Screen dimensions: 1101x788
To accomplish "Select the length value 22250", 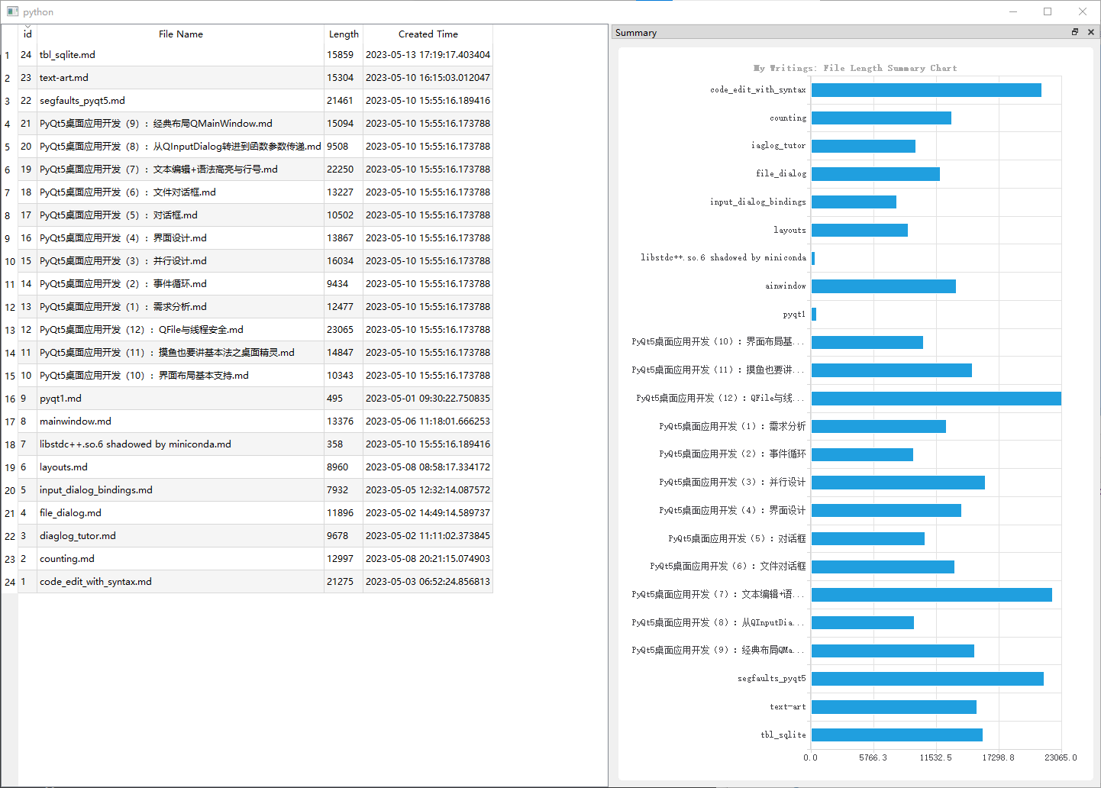I will pyautogui.click(x=344, y=170).
